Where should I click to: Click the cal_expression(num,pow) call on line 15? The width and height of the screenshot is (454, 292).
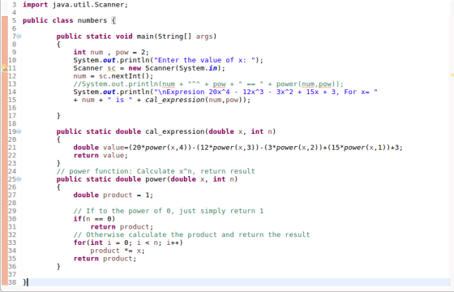[x=195, y=100]
